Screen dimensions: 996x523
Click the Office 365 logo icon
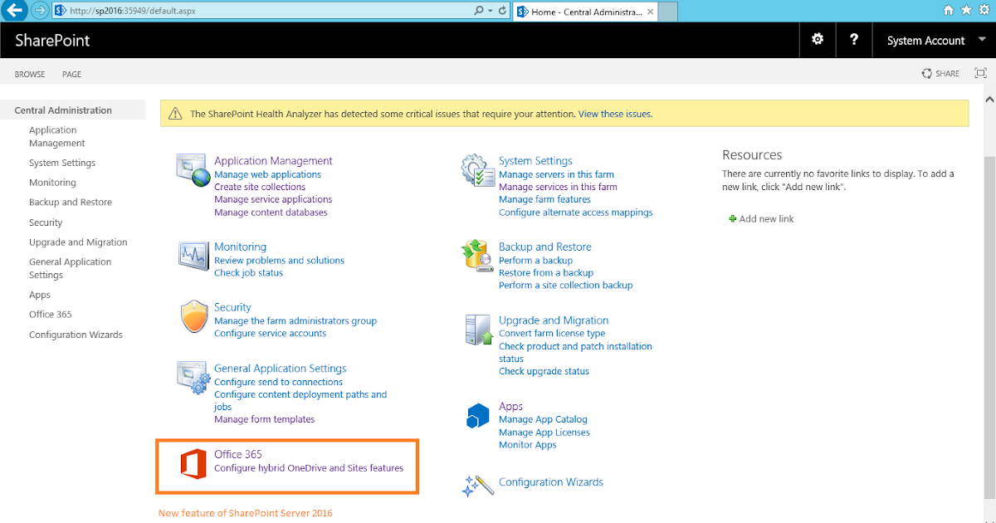[x=193, y=463]
